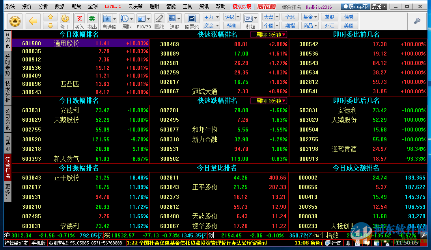The height and width of the screenshot is (250, 431).
Task: Click the gold home logo icon
Action: (15, 21)
